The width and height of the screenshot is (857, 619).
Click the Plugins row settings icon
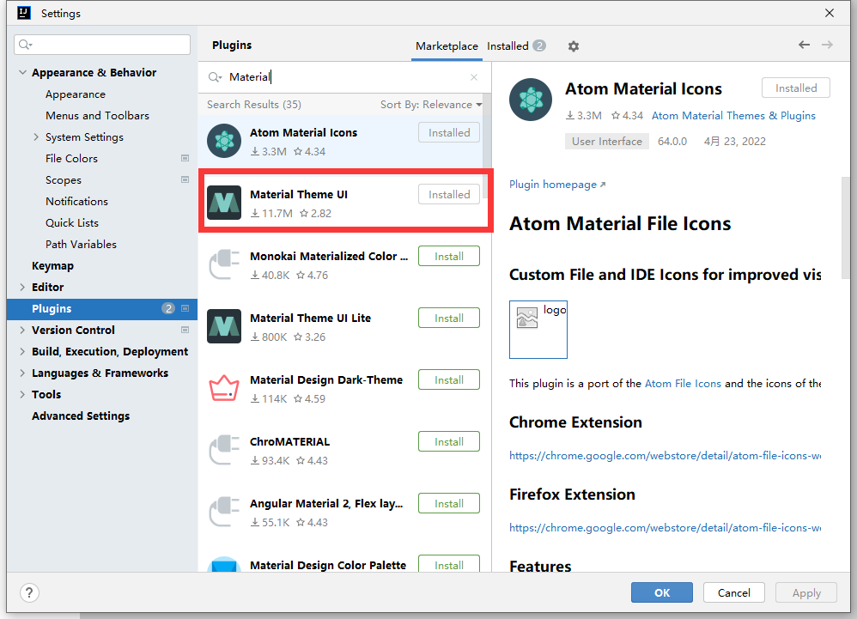pos(185,309)
